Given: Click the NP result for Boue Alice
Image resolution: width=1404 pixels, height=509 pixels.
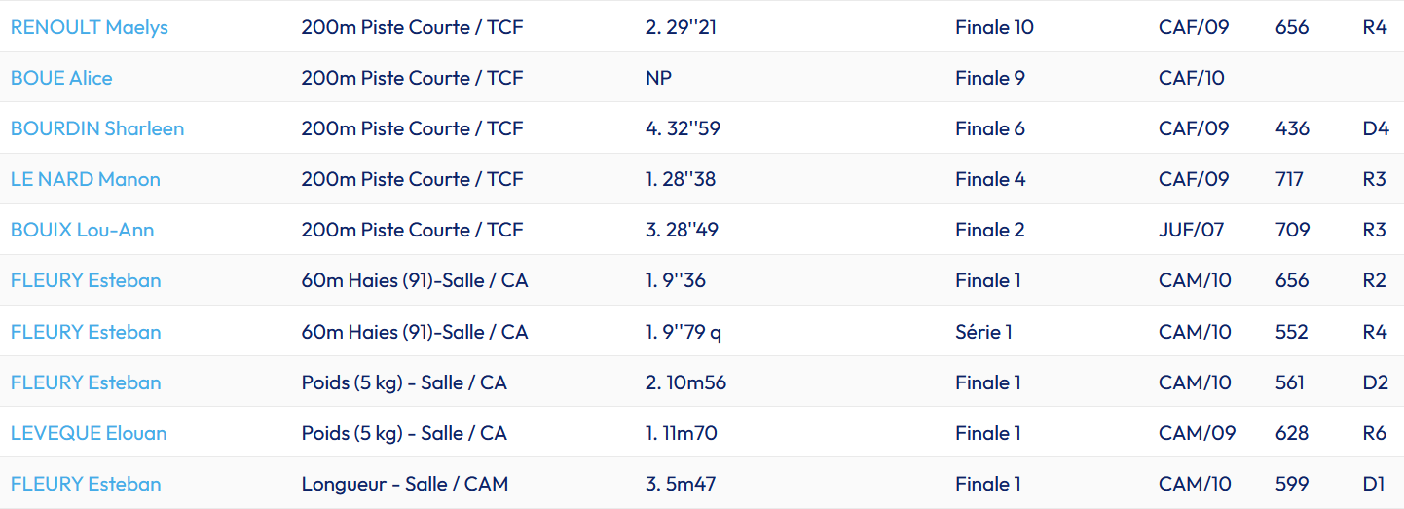Looking at the screenshot, I should point(658,78).
